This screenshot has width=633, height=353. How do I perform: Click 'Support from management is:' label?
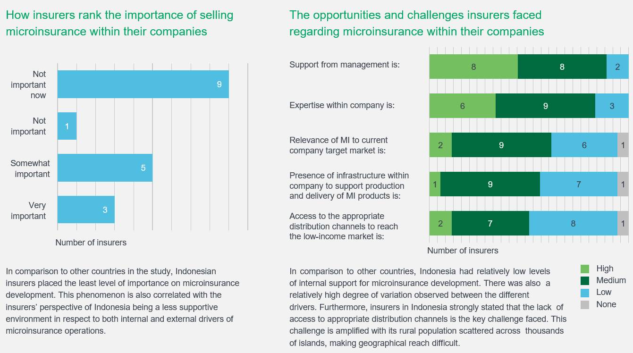click(x=345, y=64)
